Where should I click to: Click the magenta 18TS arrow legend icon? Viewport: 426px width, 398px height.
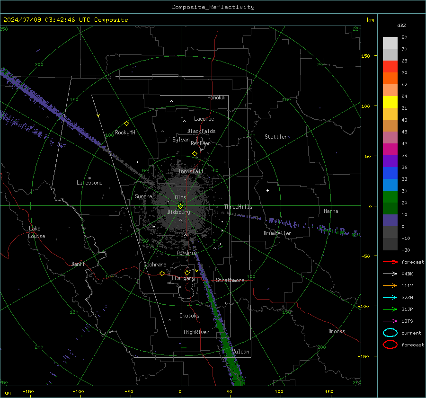click(390, 321)
